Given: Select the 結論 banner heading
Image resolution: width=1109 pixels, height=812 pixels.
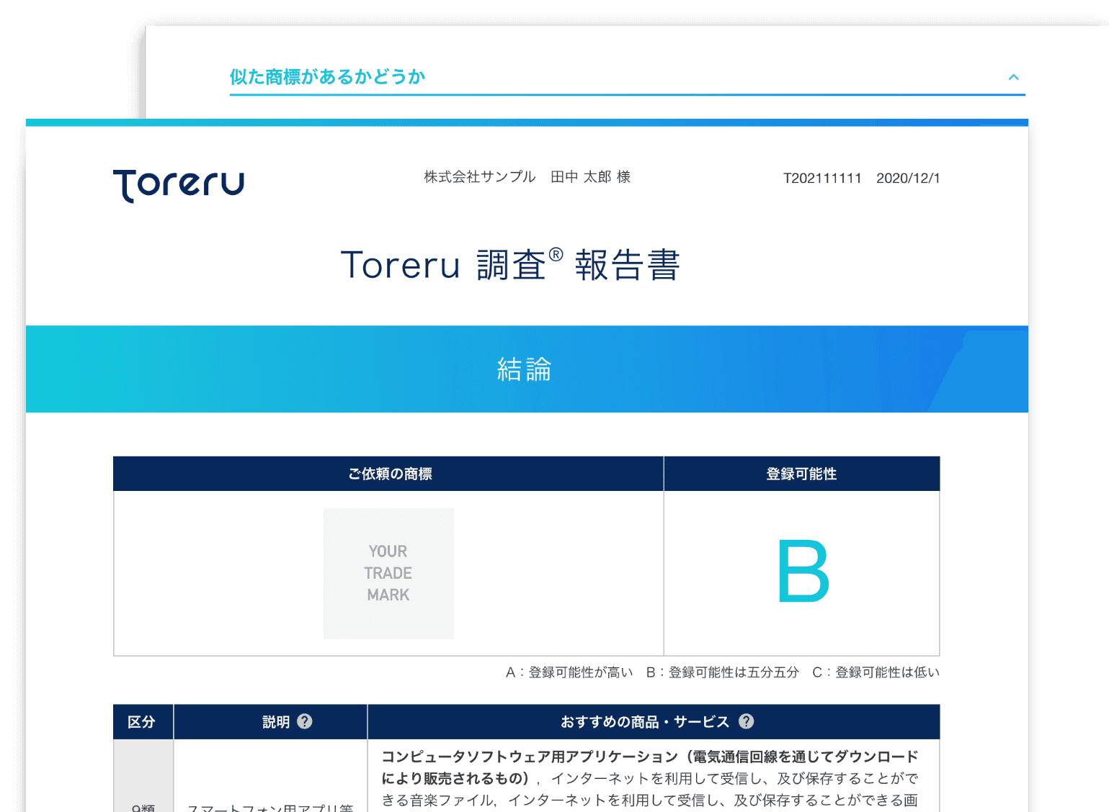Looking at the screenshot, I should 525,369.
